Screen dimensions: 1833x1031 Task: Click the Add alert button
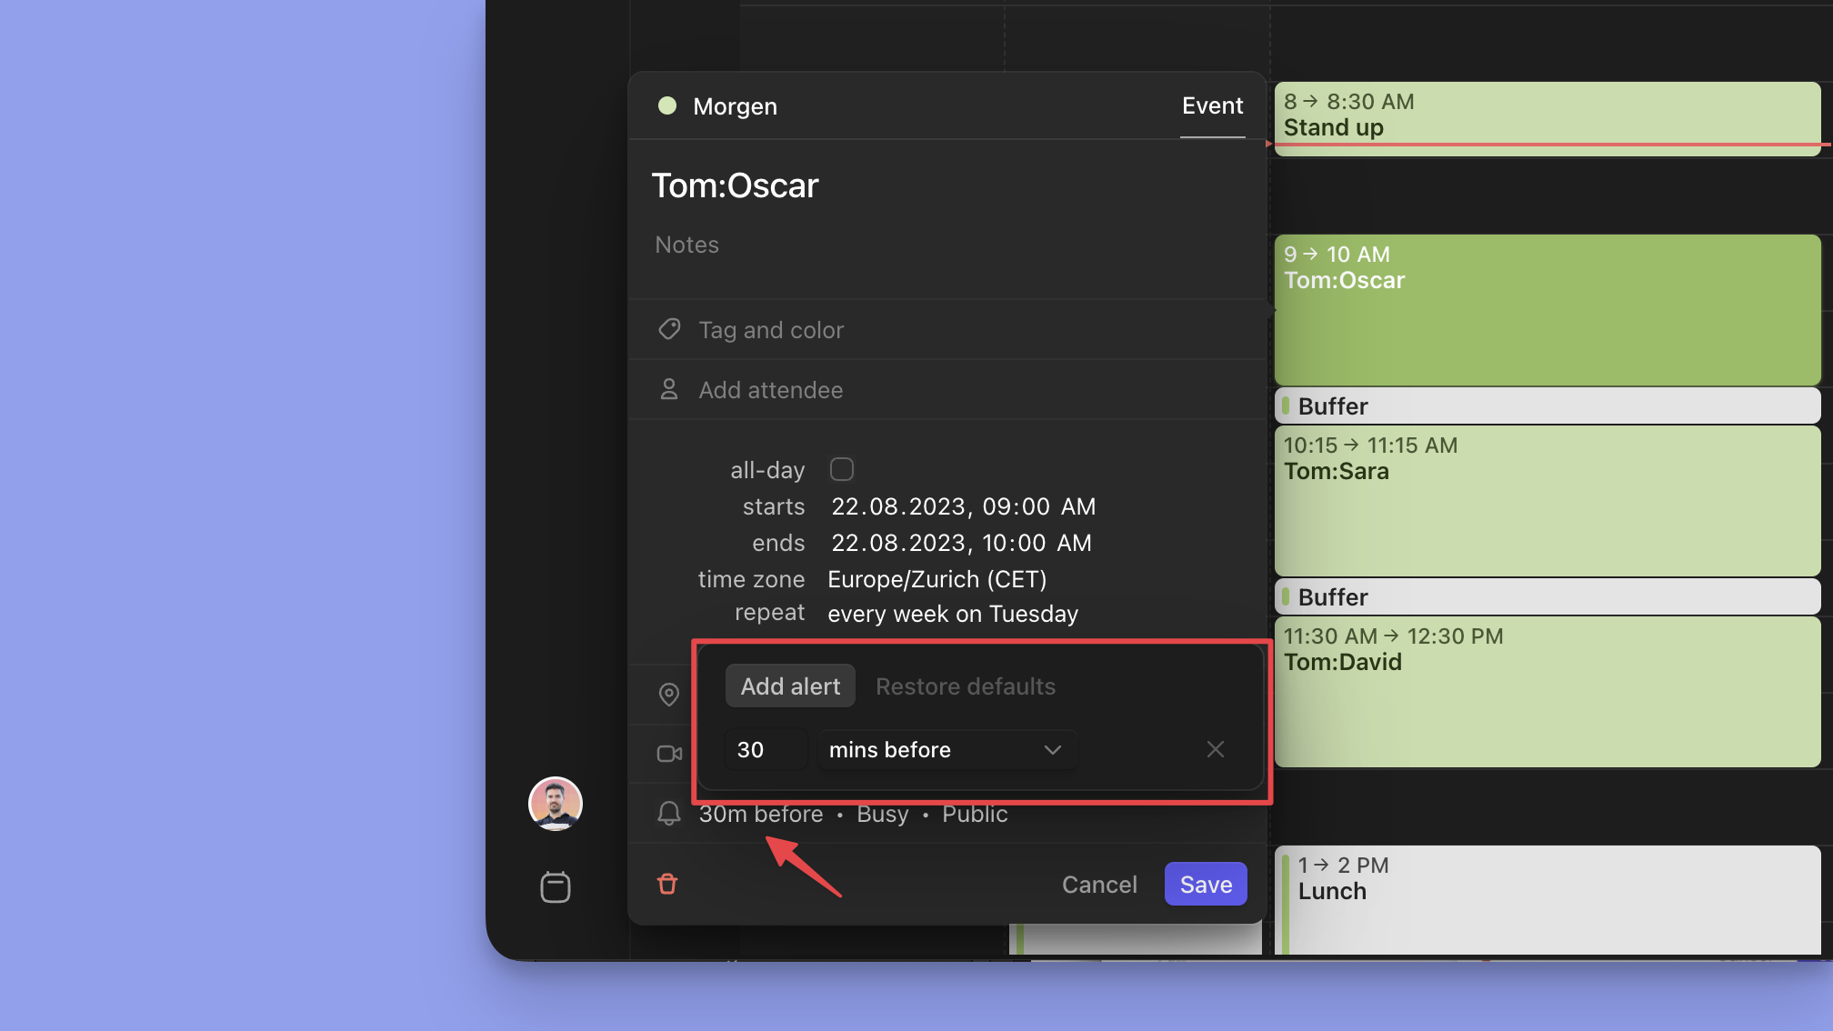[x=790, y=686]
